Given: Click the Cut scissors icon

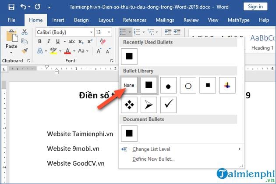Looking at the screenshot, I should [x=25, y=32].
